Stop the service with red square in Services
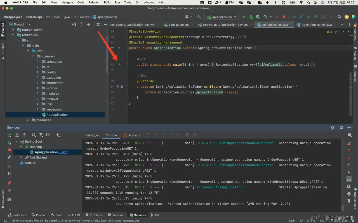This screenshot has height=223, width=358. 9,150
